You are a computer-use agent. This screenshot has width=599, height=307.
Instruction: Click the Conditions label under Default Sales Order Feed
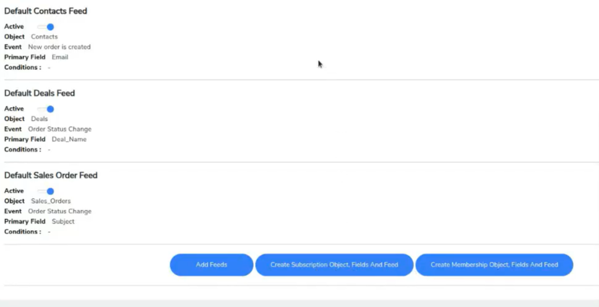[23, 232]
